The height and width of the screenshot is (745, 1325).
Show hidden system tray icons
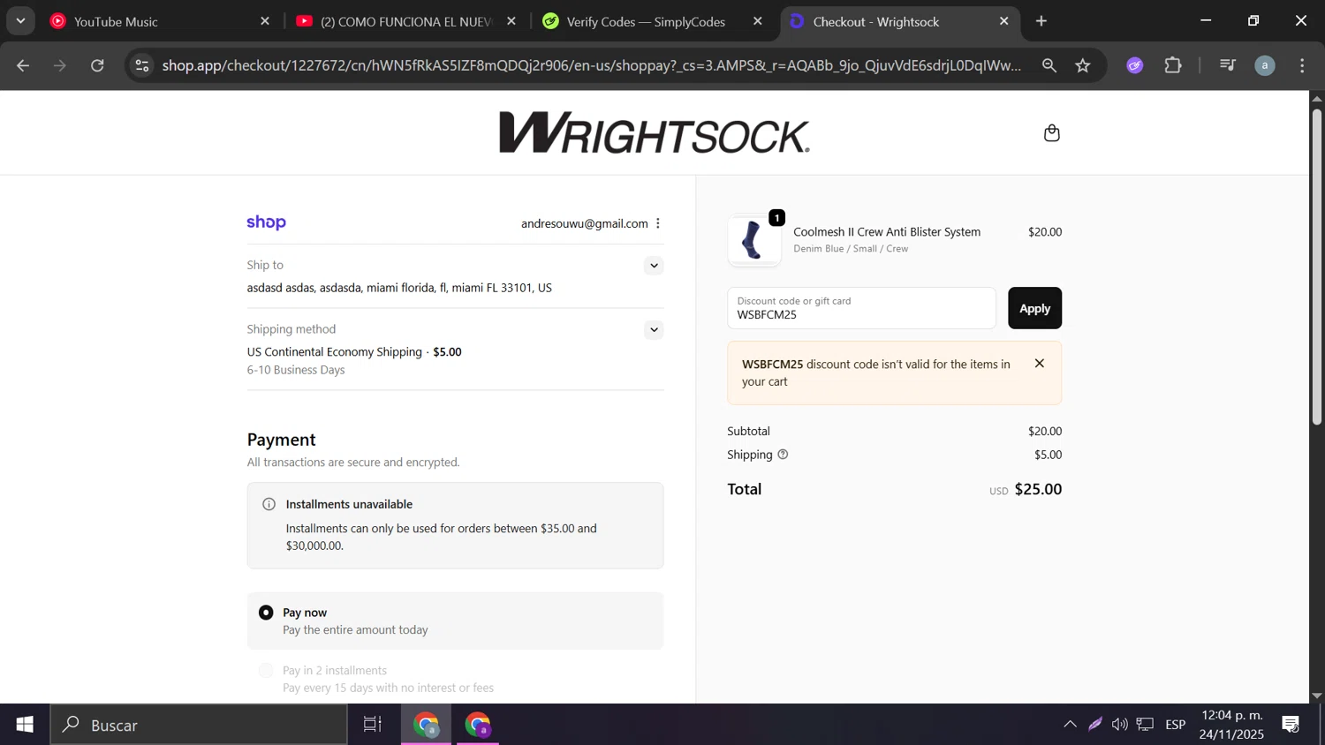(1070, 725)
